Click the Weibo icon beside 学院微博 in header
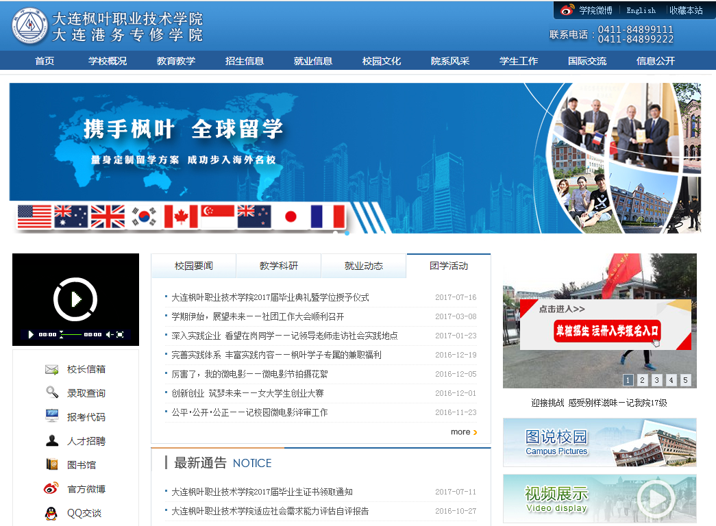 (x=567, y=10)
